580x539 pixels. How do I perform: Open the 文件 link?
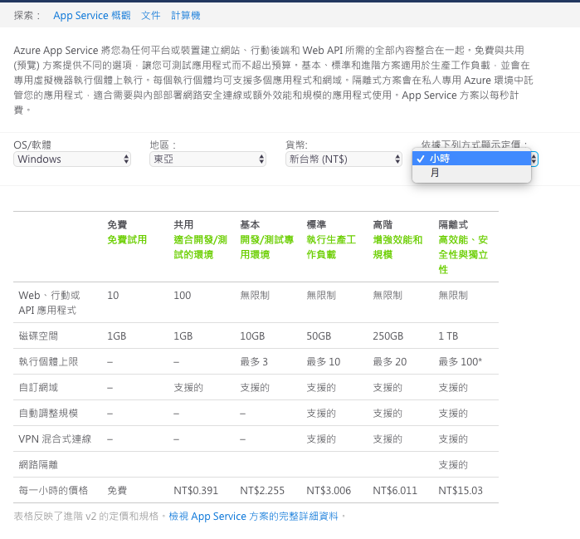pyautogui.click(x=150, y=16)
